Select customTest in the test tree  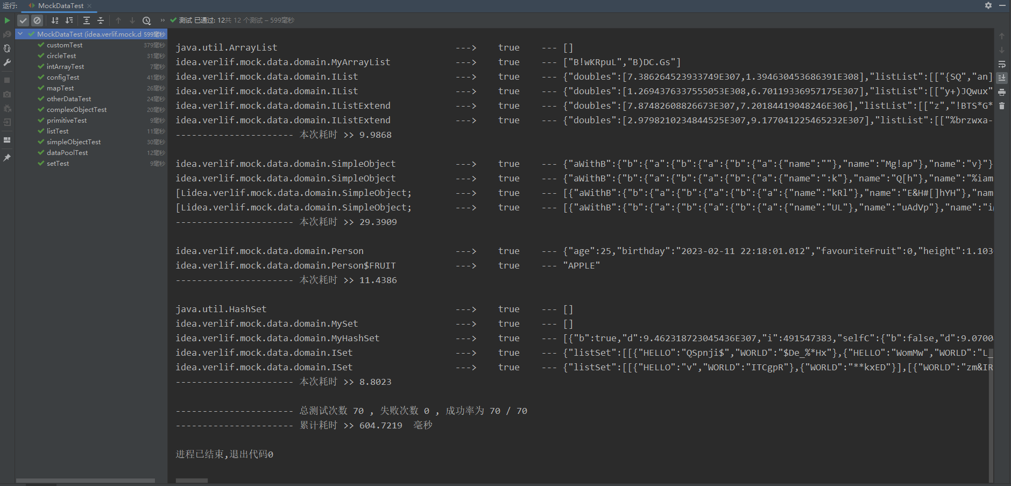[65, 45]
